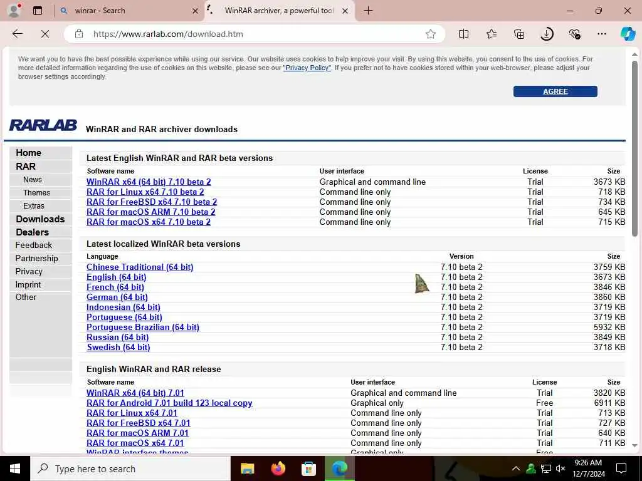Download RAR for macOS ARM 7.01
Image resolution: width=642 pixels, height=481 pixels.
click(x=137, y=433)
